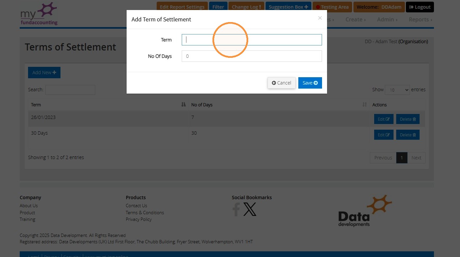Expand the Create menu
This screenshot has height=257, width=460.
coord(355,19)
